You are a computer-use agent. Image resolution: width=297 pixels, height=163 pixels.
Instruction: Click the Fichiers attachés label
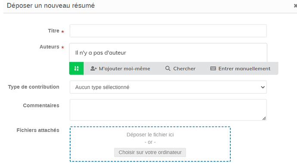pyautogui.click(x=38, y=130)
